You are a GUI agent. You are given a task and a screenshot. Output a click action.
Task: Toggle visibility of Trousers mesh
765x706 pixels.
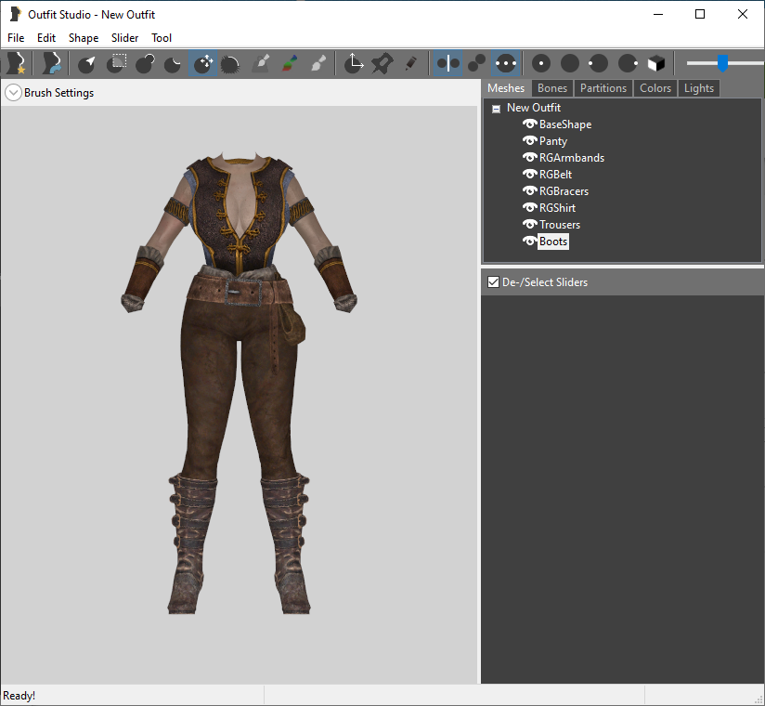click(530, 224)
